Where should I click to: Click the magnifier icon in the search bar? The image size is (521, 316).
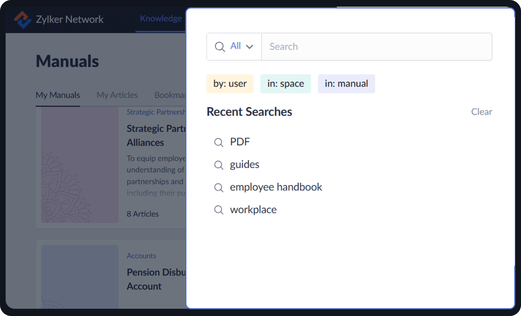220,47
